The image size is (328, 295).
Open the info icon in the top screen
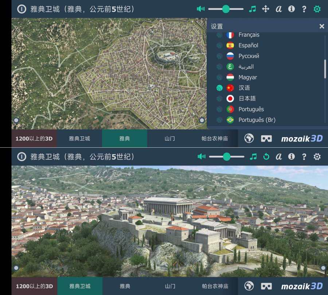coord(292,9)
